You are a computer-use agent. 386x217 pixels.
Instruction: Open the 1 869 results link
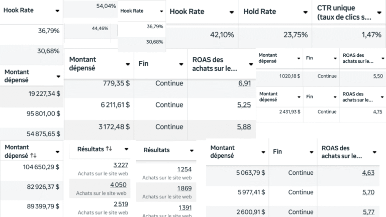click(x=184, y=188)
